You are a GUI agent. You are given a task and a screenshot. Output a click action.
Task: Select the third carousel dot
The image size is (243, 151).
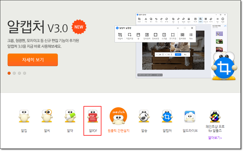[19, 73]
